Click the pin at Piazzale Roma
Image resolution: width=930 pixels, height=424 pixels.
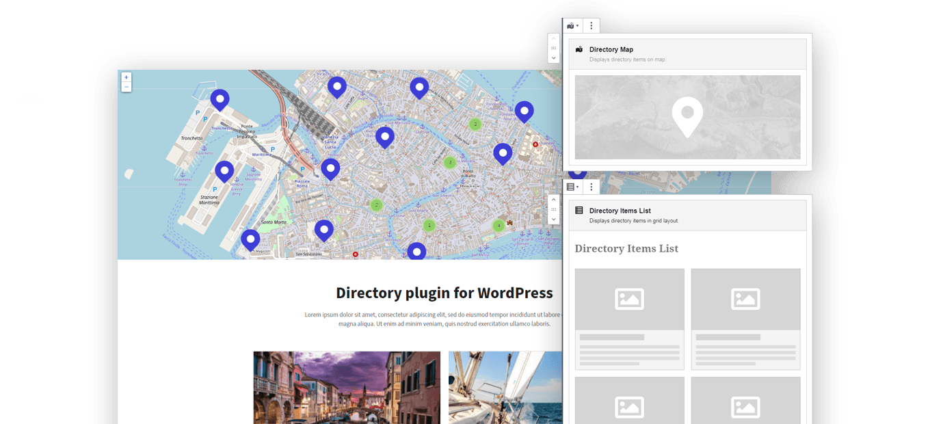point(330,168)
